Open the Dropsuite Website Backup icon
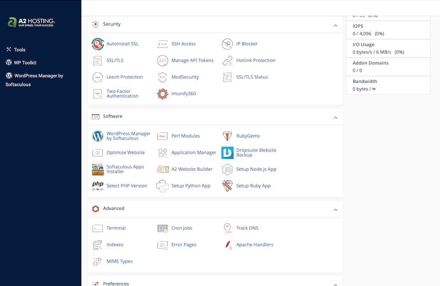The height and width of the screenshot is (286, 440). click(227, 153)
